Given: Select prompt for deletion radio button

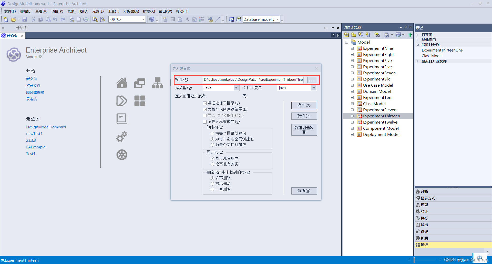Looking at the screenshot, I should [212, 184].
